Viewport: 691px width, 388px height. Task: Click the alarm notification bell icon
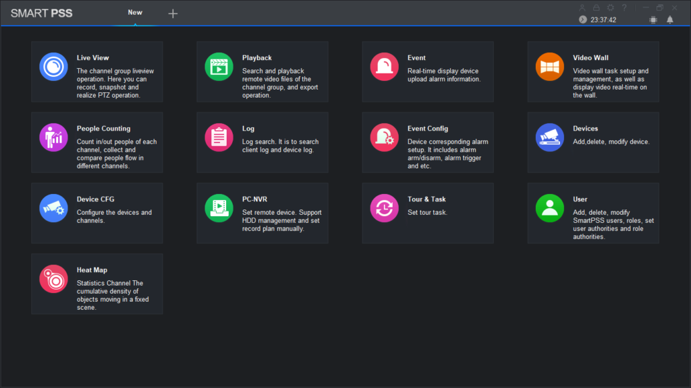coord(669,19)
